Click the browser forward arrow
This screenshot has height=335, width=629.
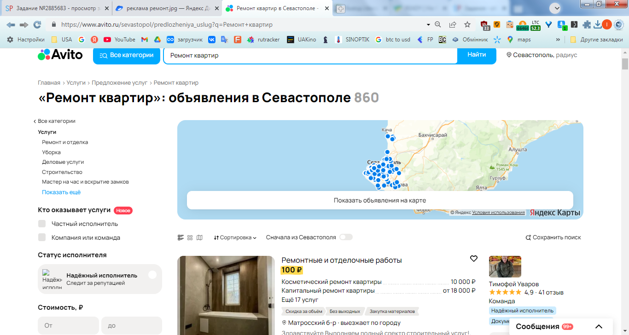(x=24, y=24)
